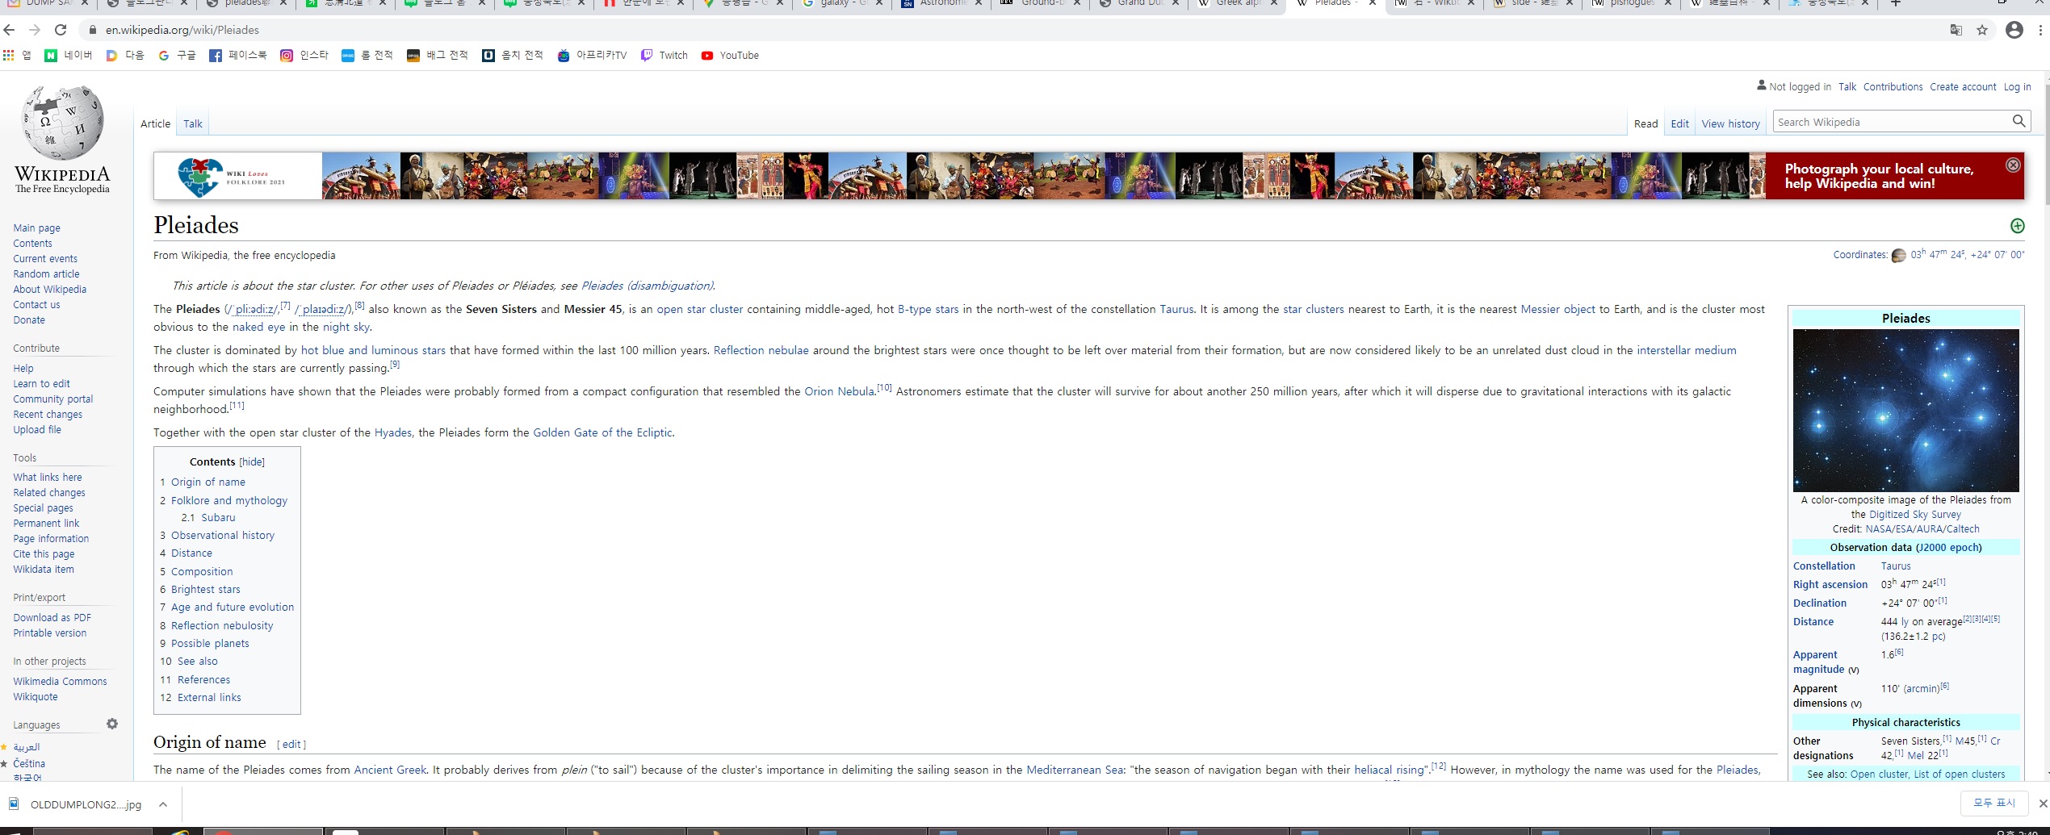Image resolution: width=2050 pixels, height=835 pixels.
Task: Open the Naver bookmark
Action: tap(69, 55)
